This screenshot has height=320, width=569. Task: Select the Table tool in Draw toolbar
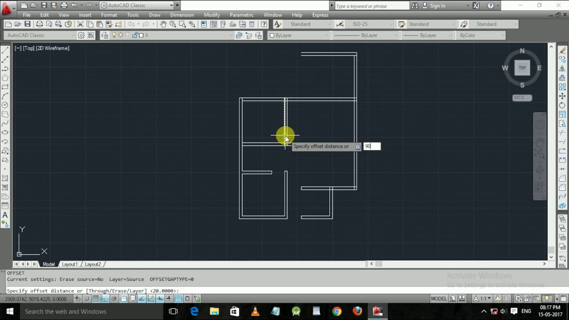[5, 206]
